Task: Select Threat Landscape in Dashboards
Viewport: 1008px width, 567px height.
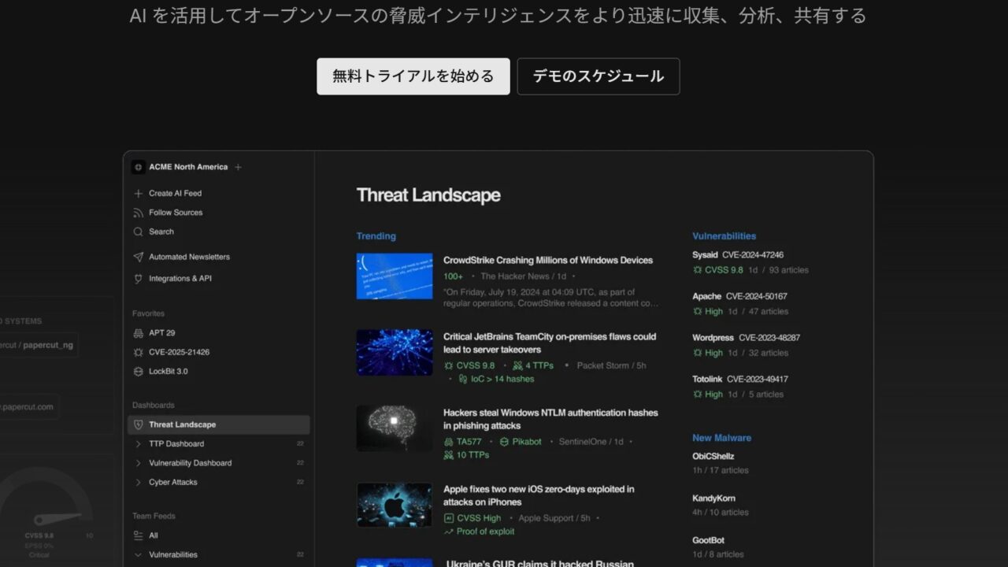Action: (x=183, y=424)
